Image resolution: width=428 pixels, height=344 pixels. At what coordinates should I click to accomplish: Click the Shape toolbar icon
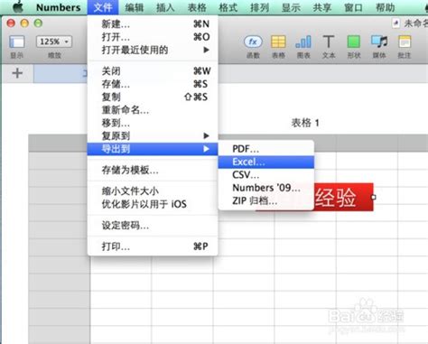354,42
